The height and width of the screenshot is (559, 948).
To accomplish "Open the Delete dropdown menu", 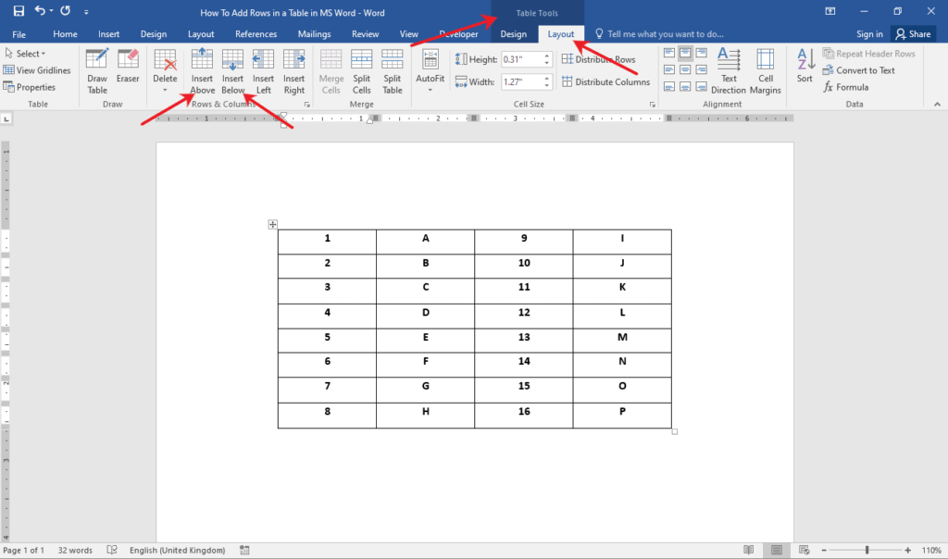I will pos(165,70).
